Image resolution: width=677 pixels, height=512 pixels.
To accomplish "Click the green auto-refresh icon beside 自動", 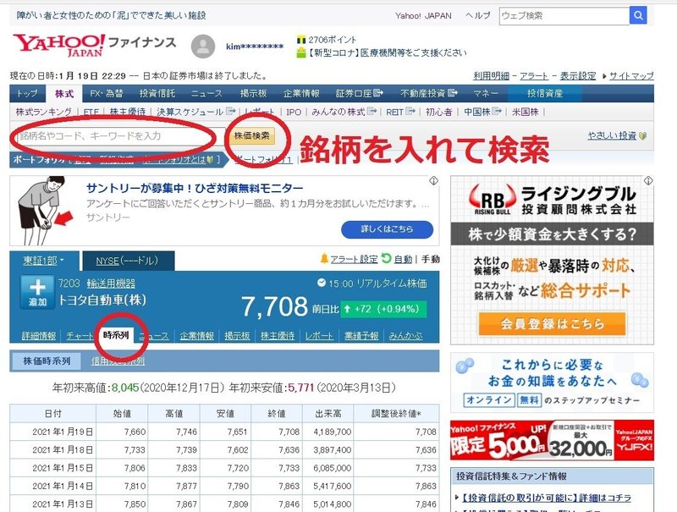I will click(387, 258).
